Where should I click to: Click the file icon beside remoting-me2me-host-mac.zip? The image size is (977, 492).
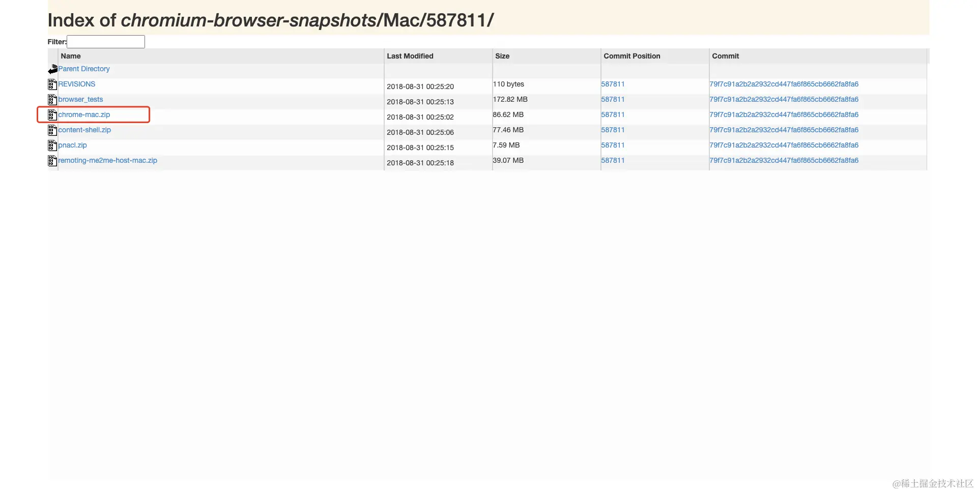(52, 161)
